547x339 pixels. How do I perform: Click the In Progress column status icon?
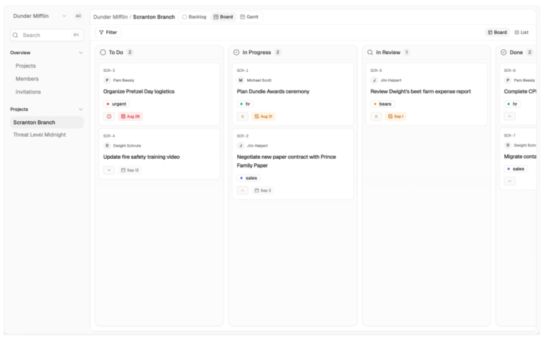coord(236,52)
